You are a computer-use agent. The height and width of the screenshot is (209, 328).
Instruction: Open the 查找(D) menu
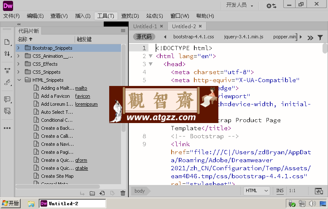pyautogui.click(x=130, y=16)
